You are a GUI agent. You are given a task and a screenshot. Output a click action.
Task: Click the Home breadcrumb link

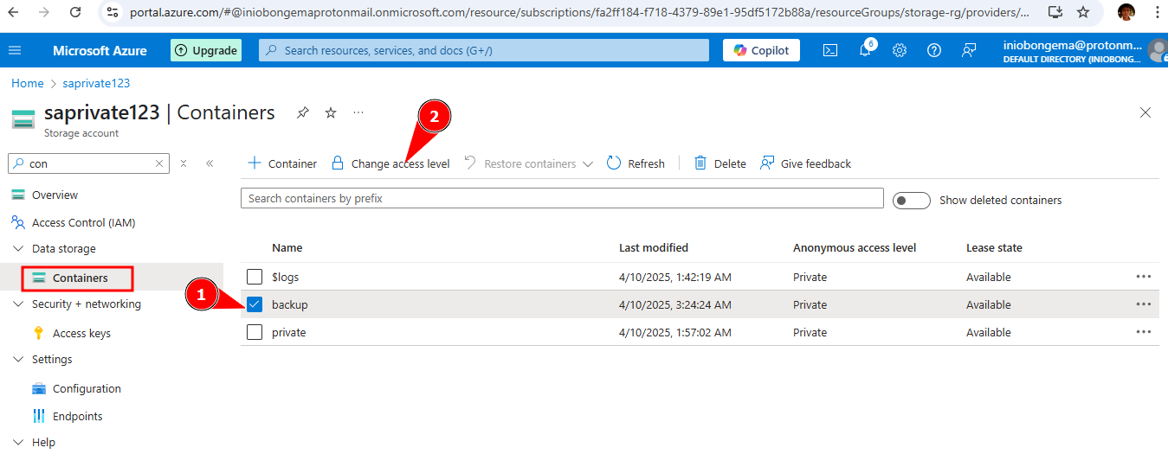point(27,83)
